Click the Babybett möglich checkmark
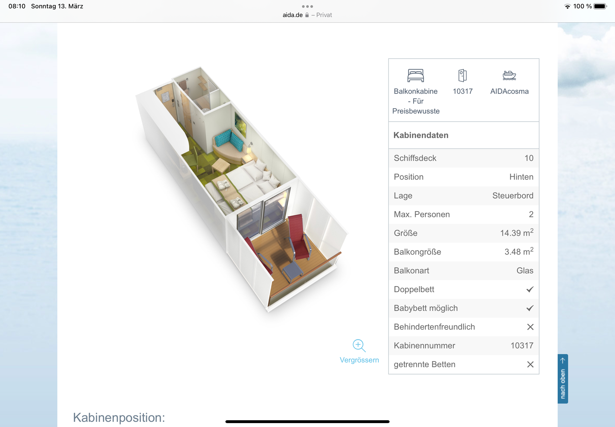This screenshot has height=427, width=615. click(x=530, y=308)
